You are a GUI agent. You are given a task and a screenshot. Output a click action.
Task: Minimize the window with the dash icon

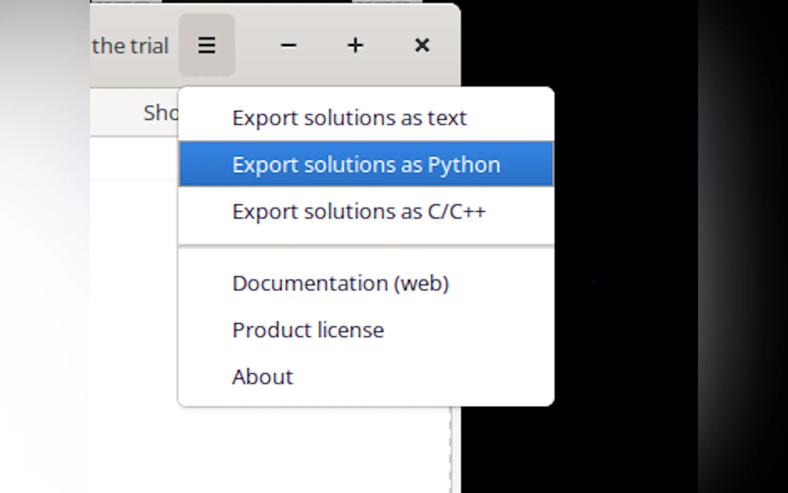tap(288, 45)
